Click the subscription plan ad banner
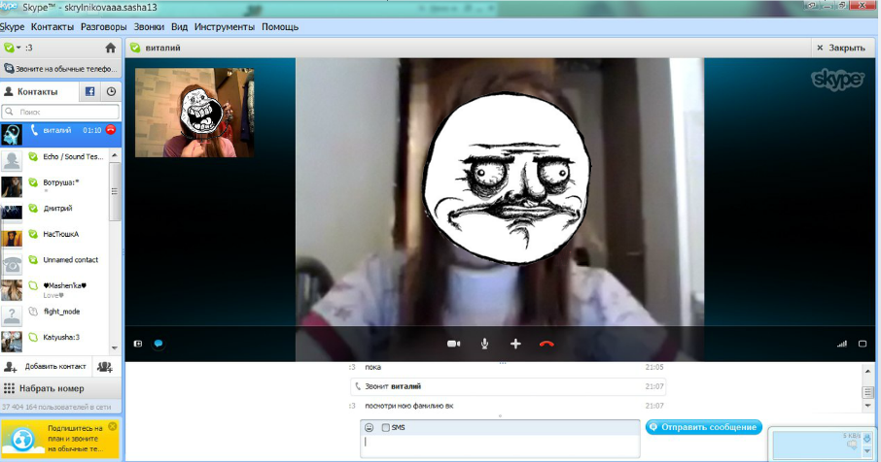 pos(59,439)
